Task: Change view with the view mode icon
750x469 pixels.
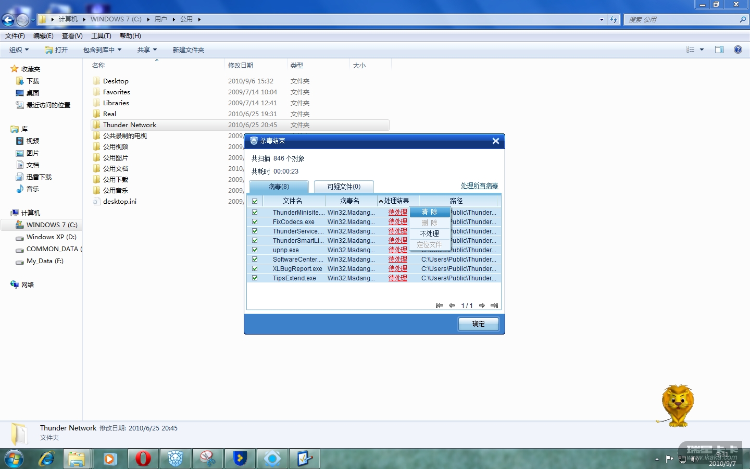Action: (x=691, y=50)
